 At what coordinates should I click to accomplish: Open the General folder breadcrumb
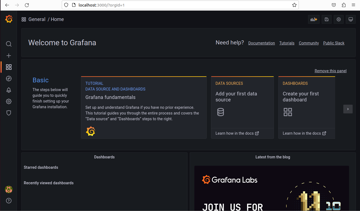pos(37,19)
